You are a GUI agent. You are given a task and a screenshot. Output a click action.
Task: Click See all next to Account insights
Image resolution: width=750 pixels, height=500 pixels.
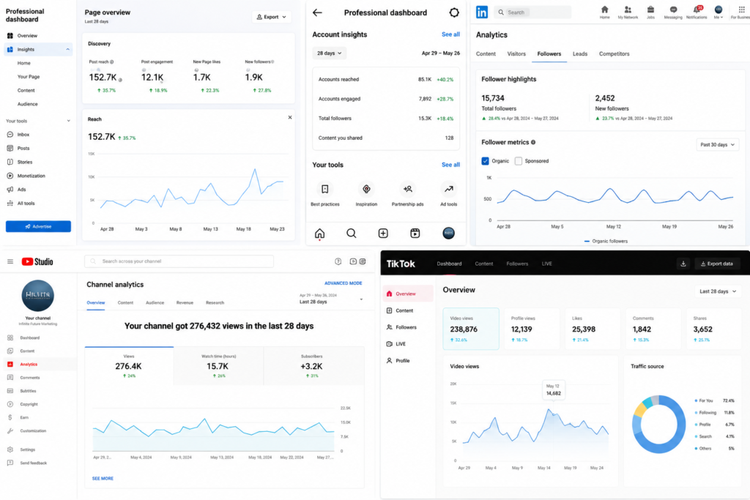(450, 34)
